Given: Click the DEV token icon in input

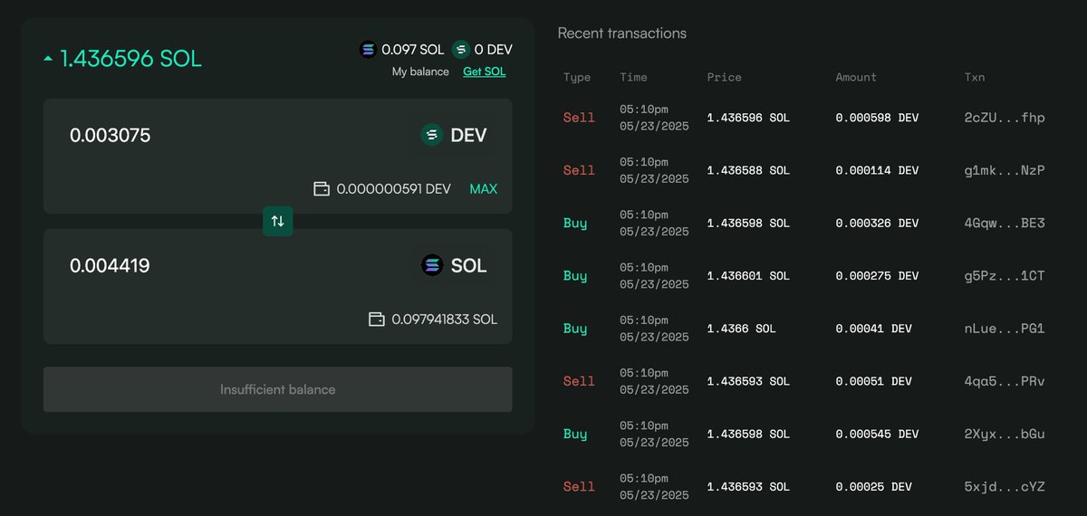Looking at the screenshot, I should 432,136.
